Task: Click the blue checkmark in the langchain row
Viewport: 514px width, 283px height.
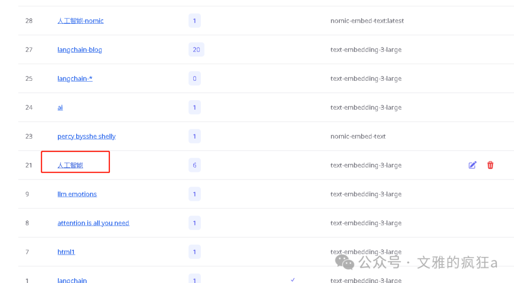Action: tap(293, 280)
